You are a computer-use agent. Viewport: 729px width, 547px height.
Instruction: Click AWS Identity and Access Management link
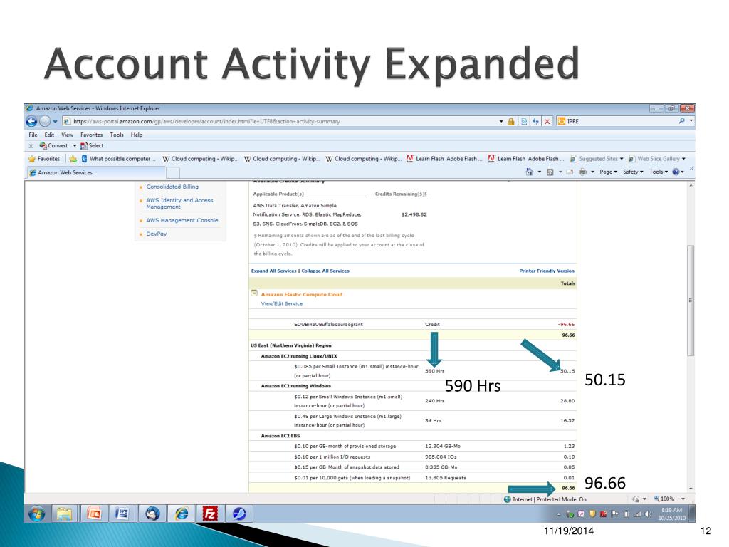click(179, 203)
